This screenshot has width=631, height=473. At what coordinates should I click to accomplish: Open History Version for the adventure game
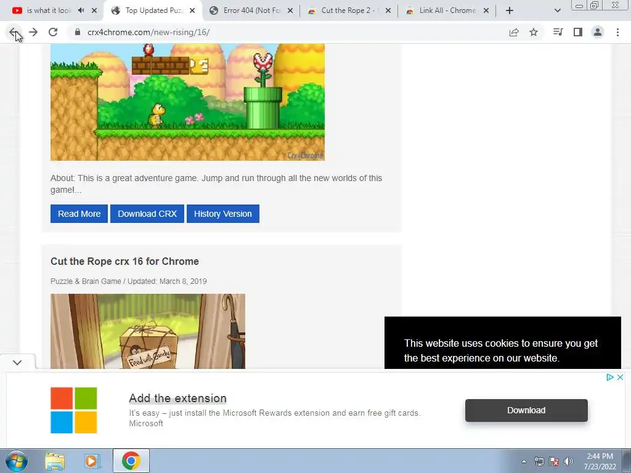coord(223,214)
